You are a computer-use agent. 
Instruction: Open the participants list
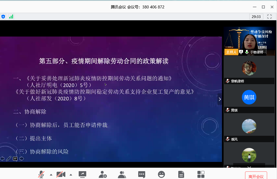coord(122,174)
